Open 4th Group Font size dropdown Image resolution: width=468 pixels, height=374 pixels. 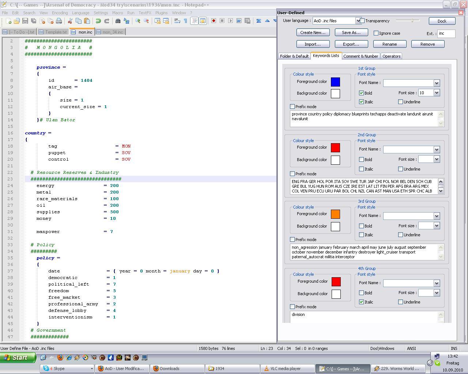click(437, 293)
